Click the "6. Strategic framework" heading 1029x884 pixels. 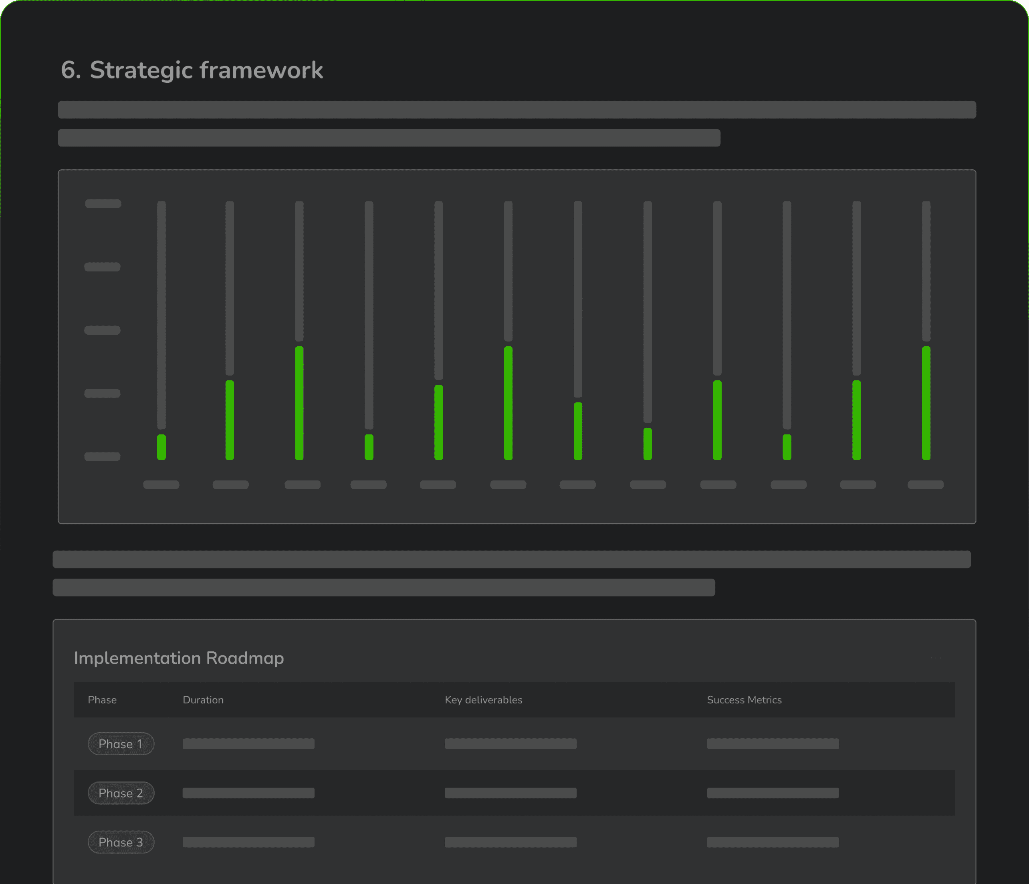(x=192, y=70)
